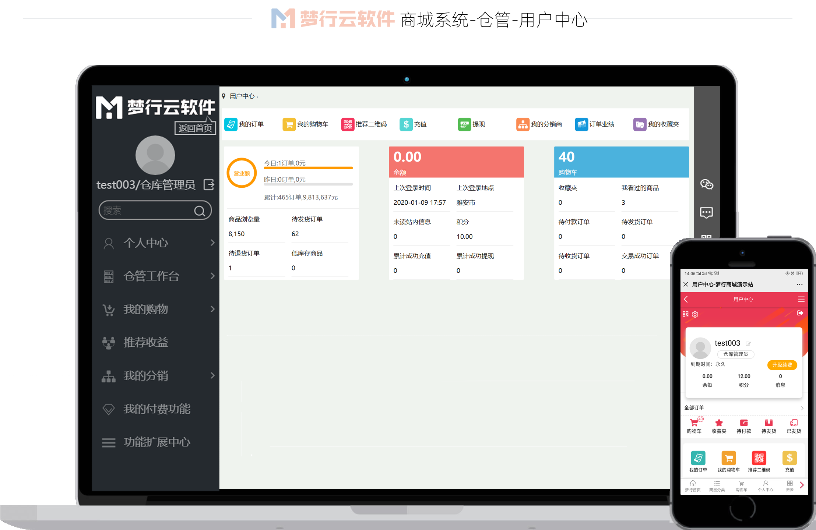
Task: Tap the 升级续费 button on phone
Action: point(782,365)
